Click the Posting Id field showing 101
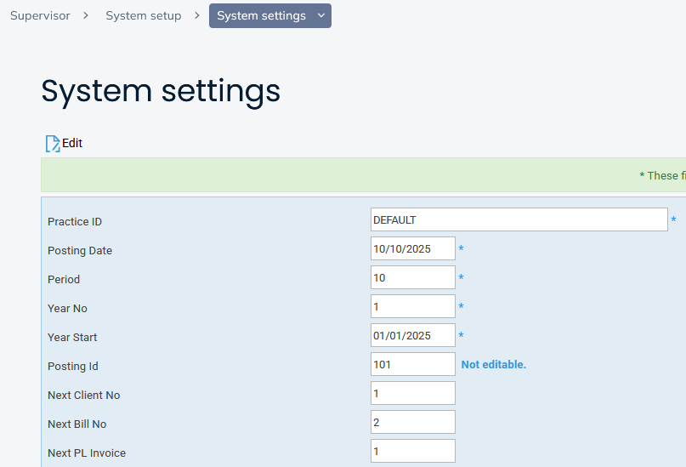The image size is (686, 467). [412, 364]
